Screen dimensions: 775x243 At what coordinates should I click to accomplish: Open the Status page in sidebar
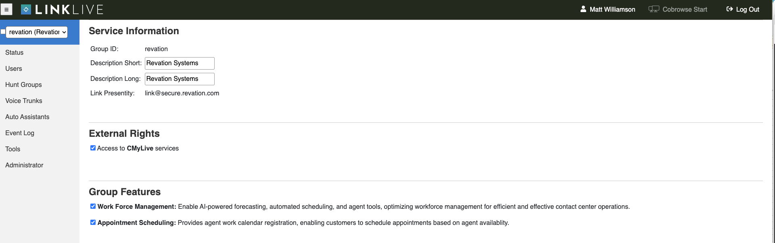(15, 52)
